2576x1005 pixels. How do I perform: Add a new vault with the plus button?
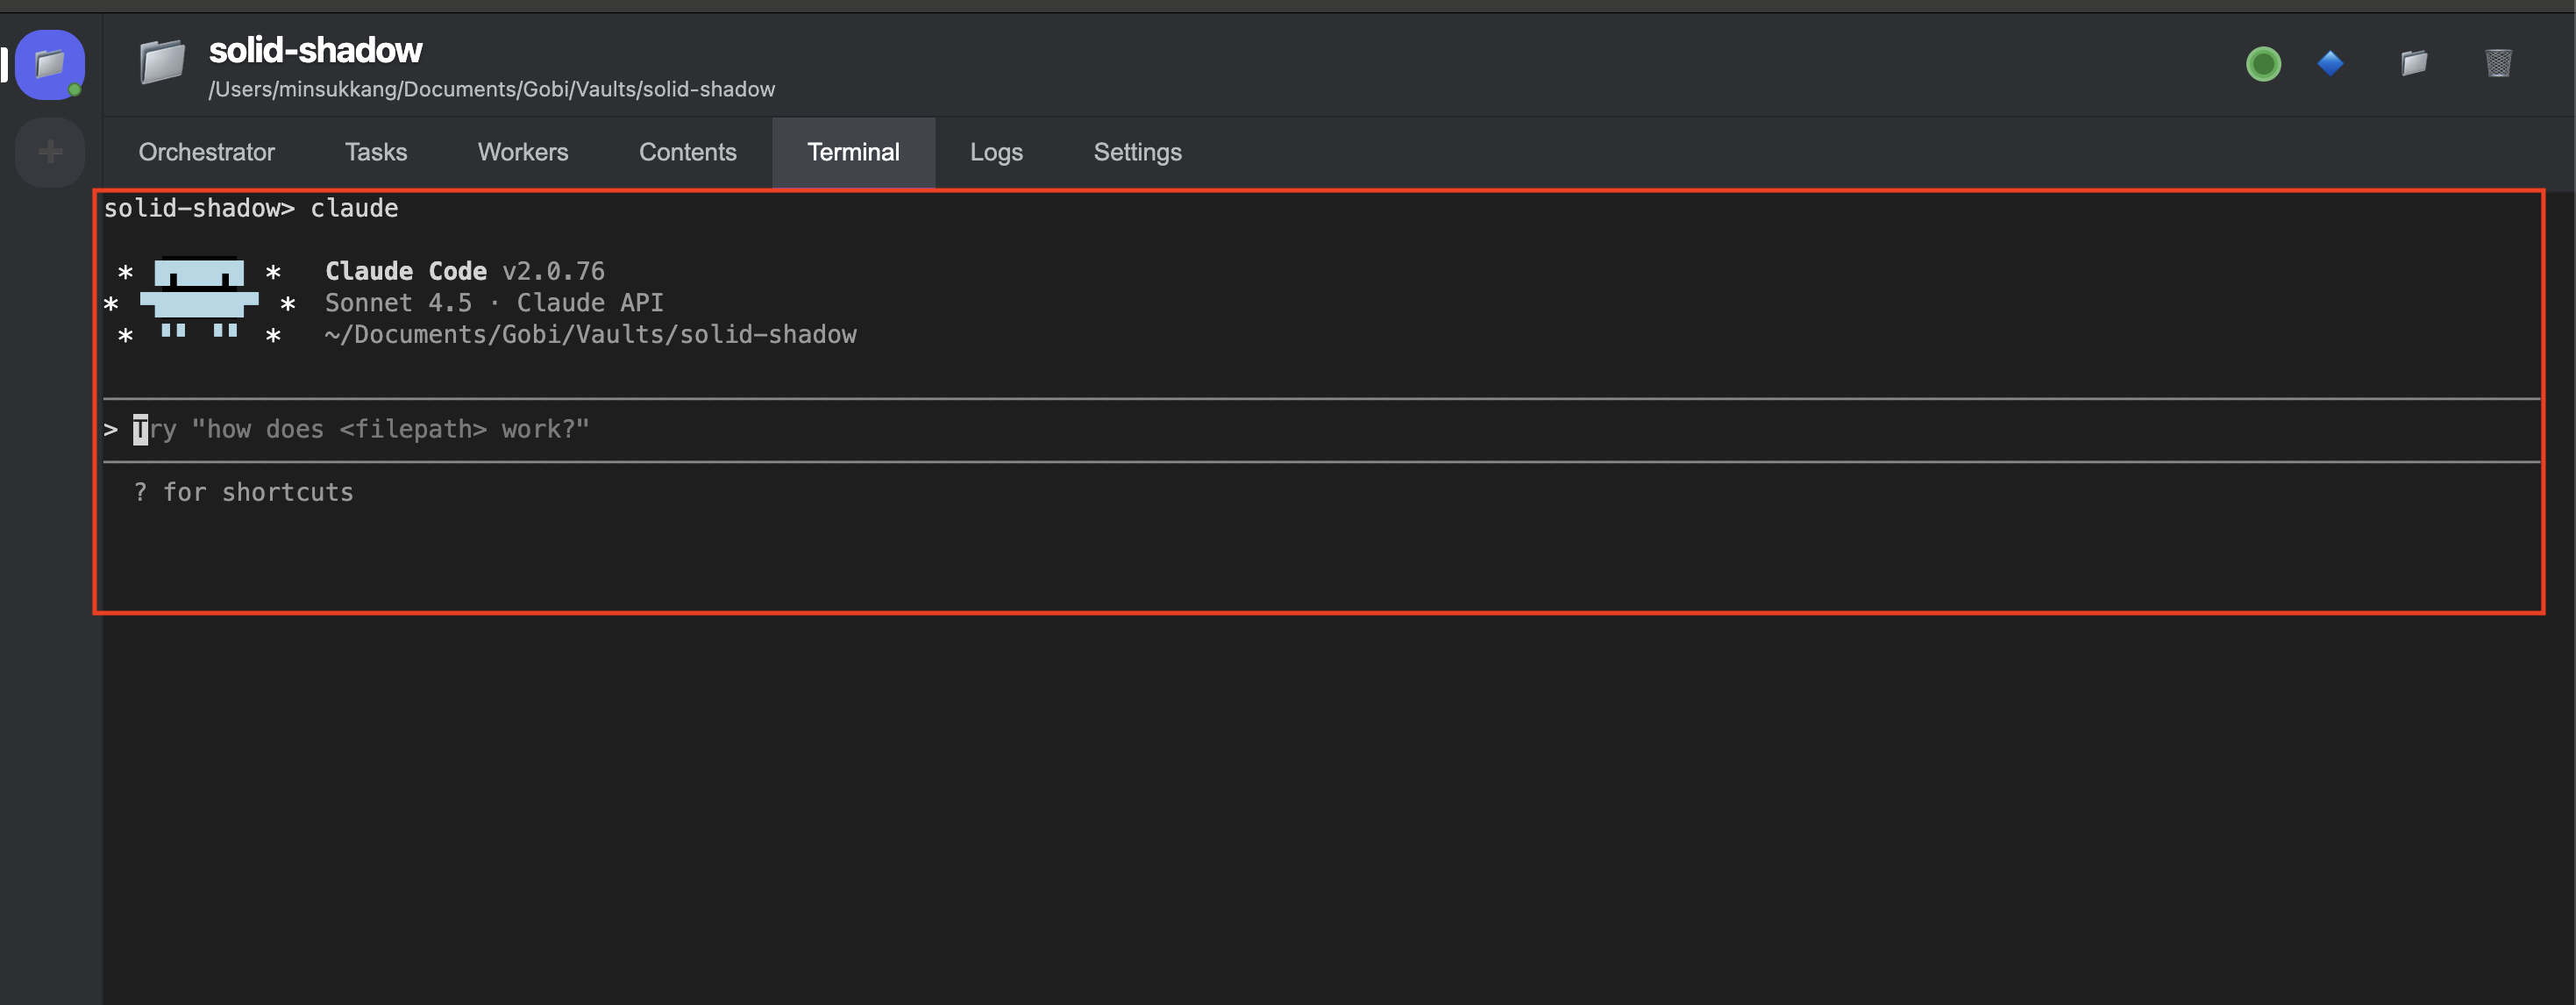coord(50,152)
